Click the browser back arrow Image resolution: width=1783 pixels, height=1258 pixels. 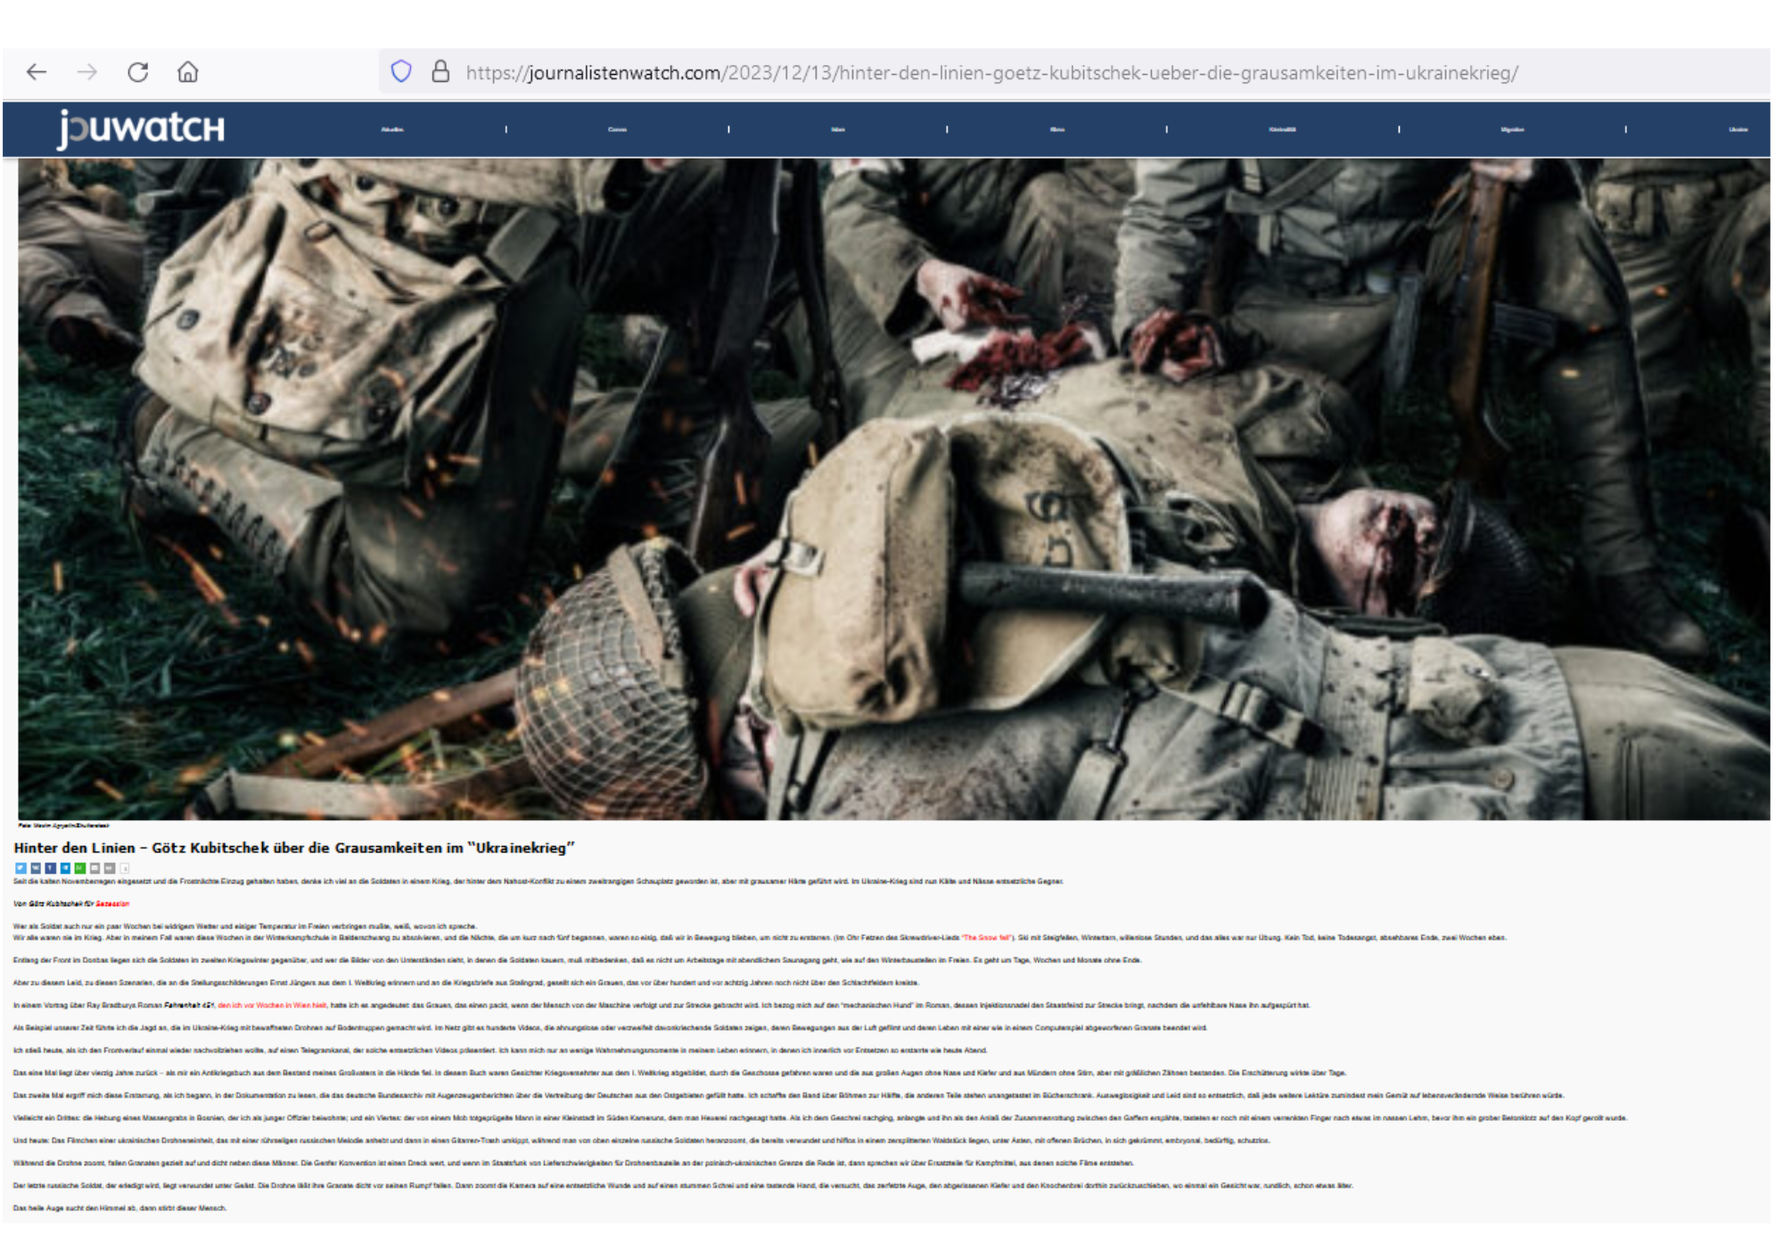[x=37, y=72]
